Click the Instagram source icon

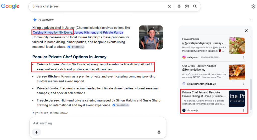pyautogui.click(x=184, y=57)
